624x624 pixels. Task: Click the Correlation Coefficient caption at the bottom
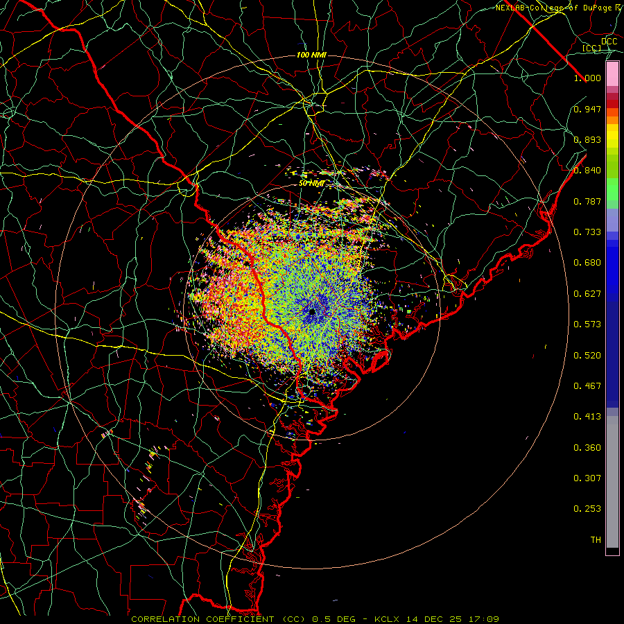tap(315, 619)
